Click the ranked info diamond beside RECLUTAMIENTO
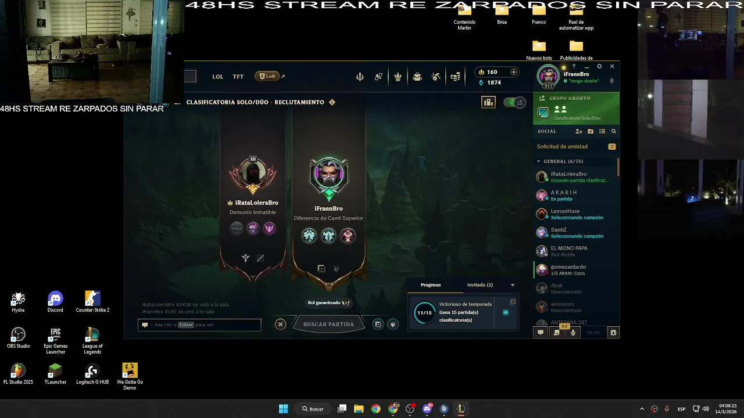The height and width of the screenshot is (418, 744). [332, 102]
